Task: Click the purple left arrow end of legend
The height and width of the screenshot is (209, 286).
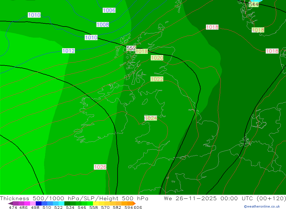Action: [10, 203]
